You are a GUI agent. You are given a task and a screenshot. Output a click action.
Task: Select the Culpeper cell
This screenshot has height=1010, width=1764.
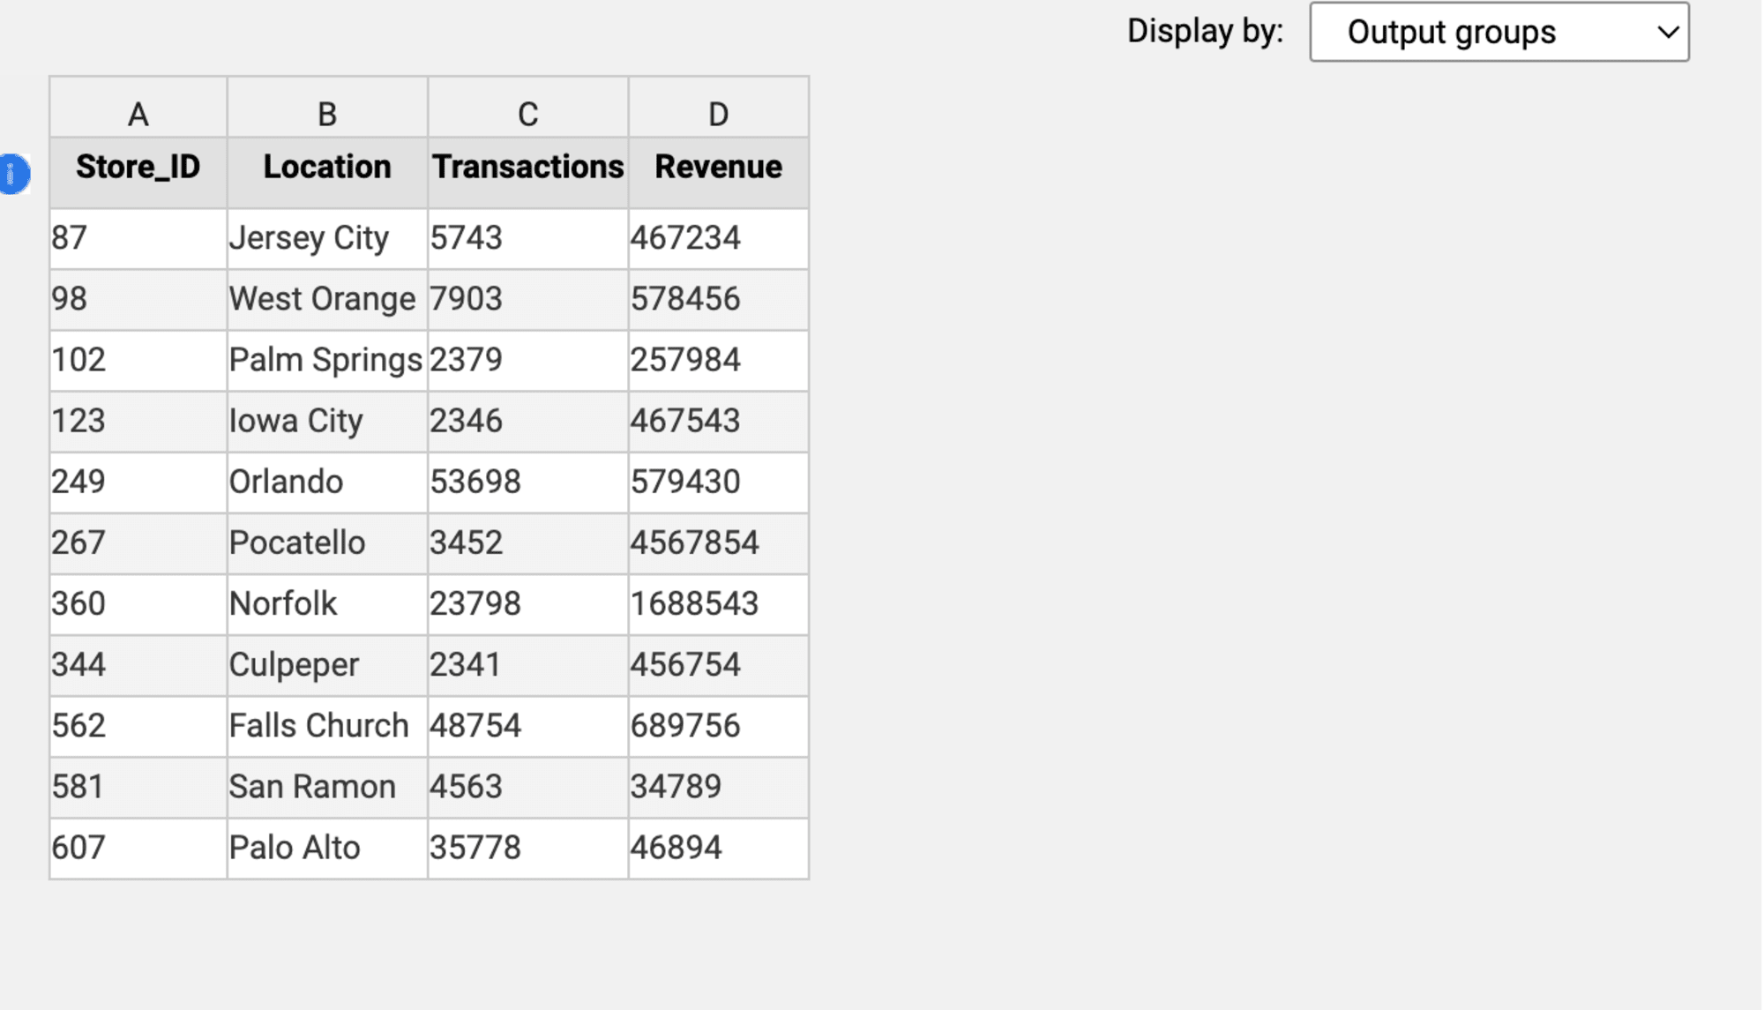(327, 665)
